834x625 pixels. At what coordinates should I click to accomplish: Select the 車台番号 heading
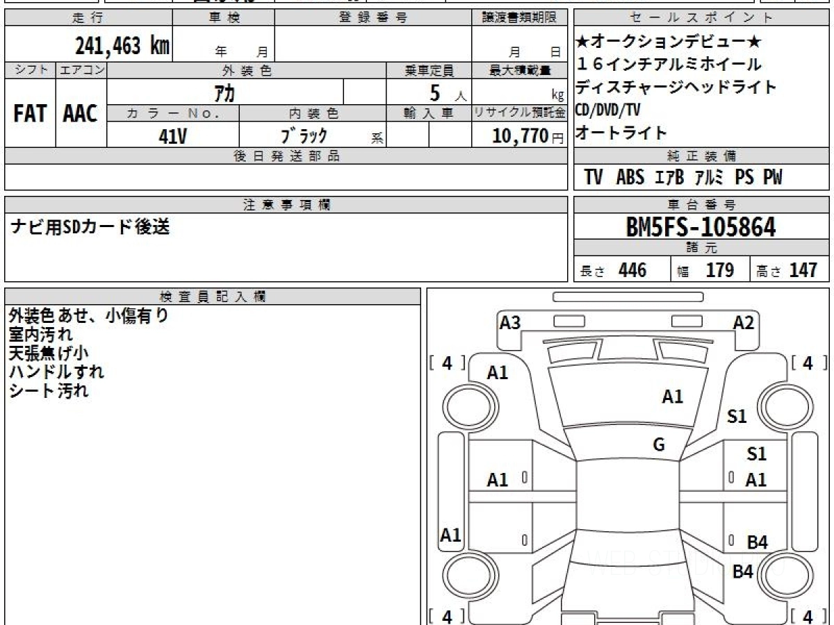pyautogui.click(x=701, y=205)
